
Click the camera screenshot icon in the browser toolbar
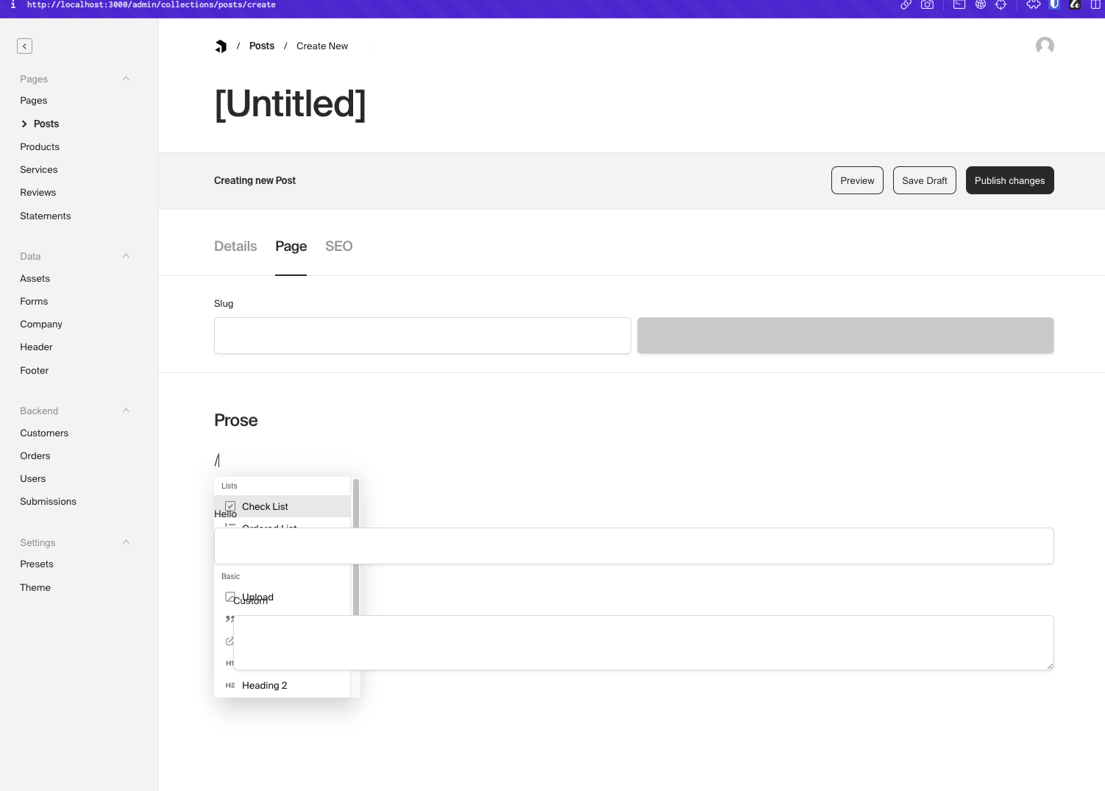(927, 5)
